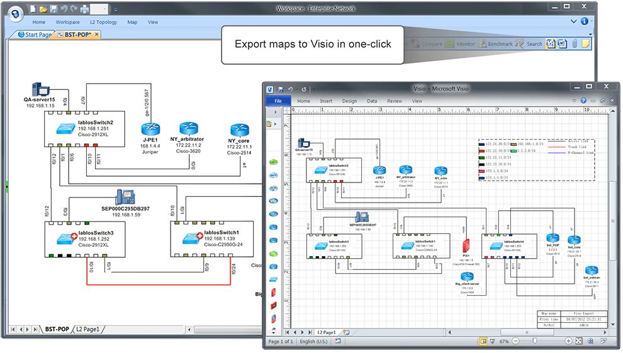Click the Visio zoom slider handle

click(x=535, y=341)
